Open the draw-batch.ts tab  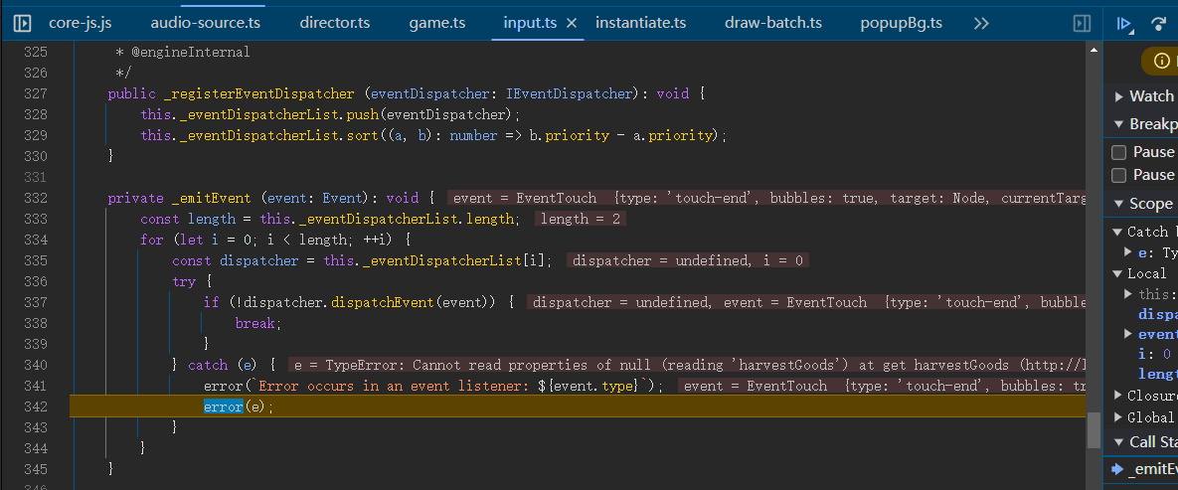773,23
